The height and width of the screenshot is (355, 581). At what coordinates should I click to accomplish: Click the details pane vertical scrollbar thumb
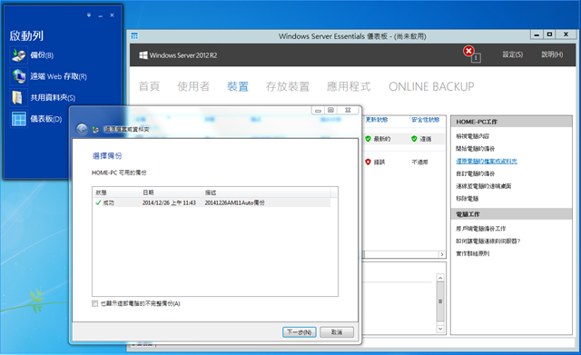pos(440,301)
